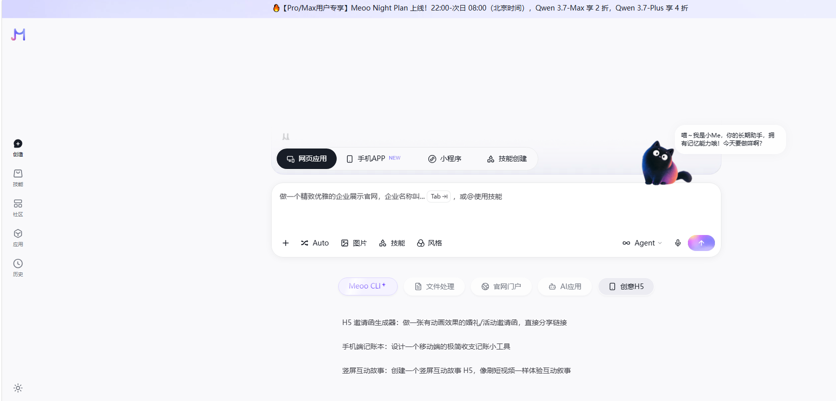
Task: Switch to the 技能创建 tab
Action: click(507, 158)
